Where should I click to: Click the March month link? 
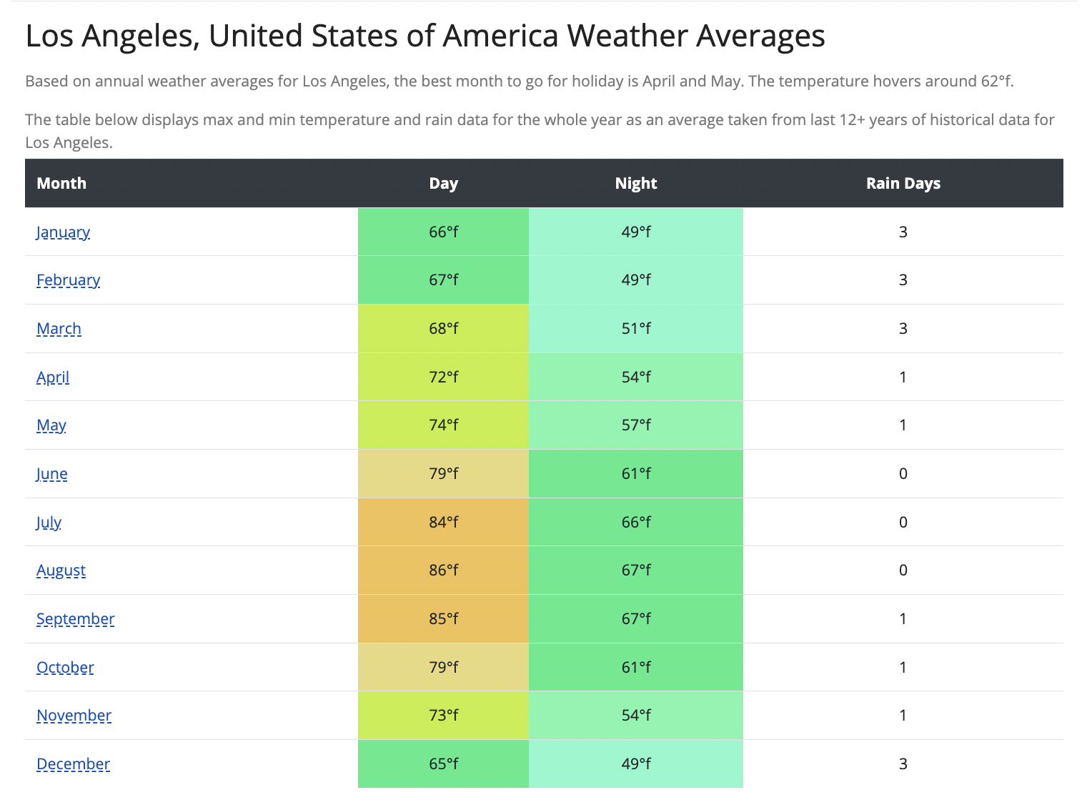click(x=59, y=328)
